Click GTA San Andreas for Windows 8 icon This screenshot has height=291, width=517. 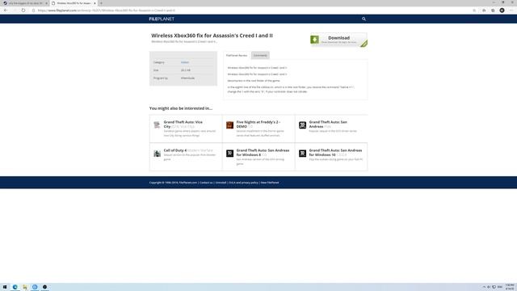click(229, 153)
